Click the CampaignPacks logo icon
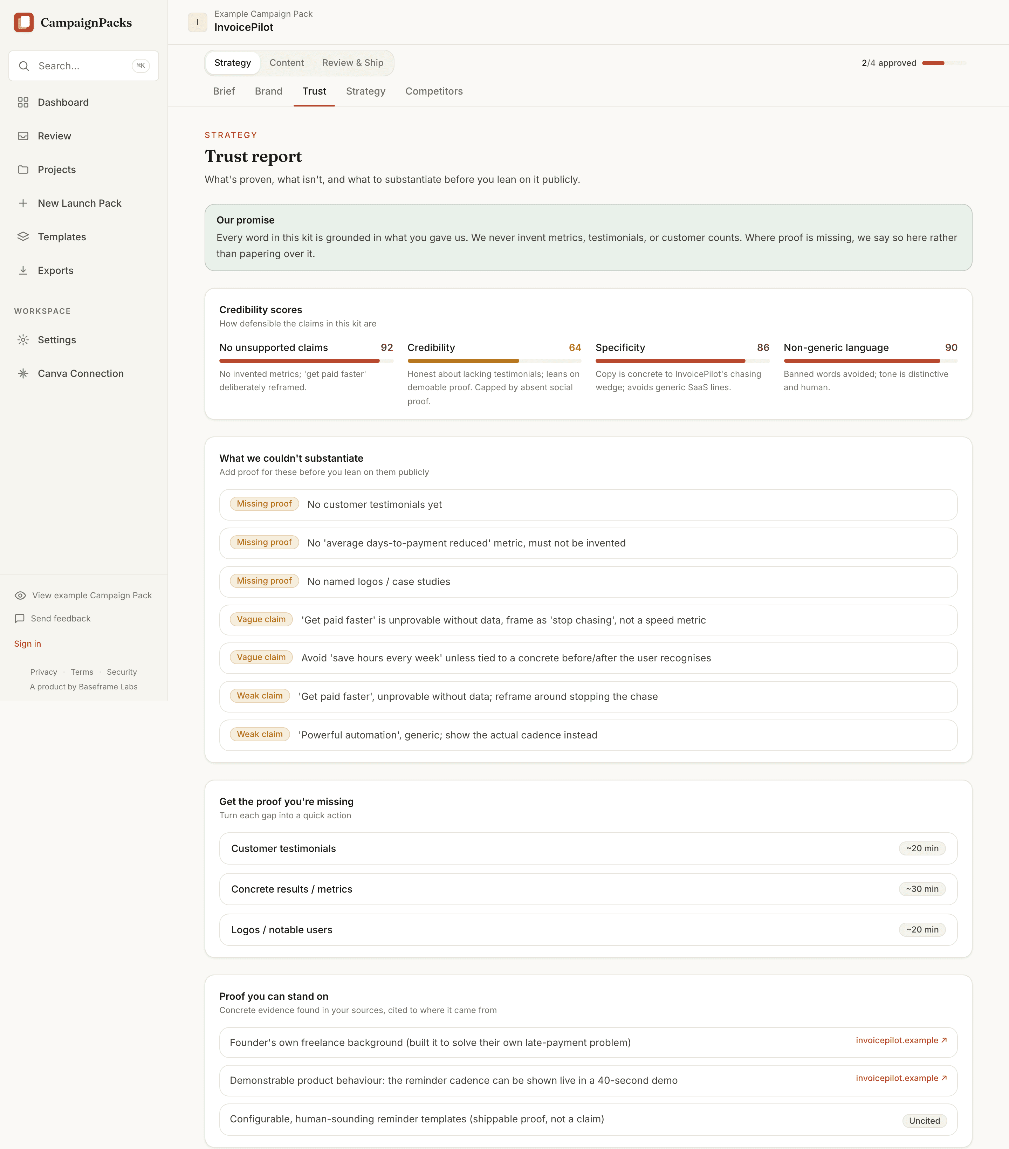This screenshot has height=1149, width=1009. pyautogui.click(x=23, y=22)
